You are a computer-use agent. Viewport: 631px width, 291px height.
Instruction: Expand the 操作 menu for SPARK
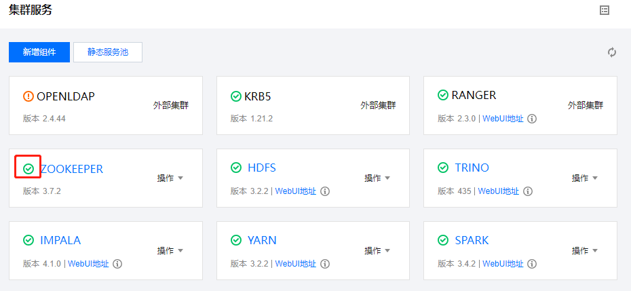click(x=585, y=251)
